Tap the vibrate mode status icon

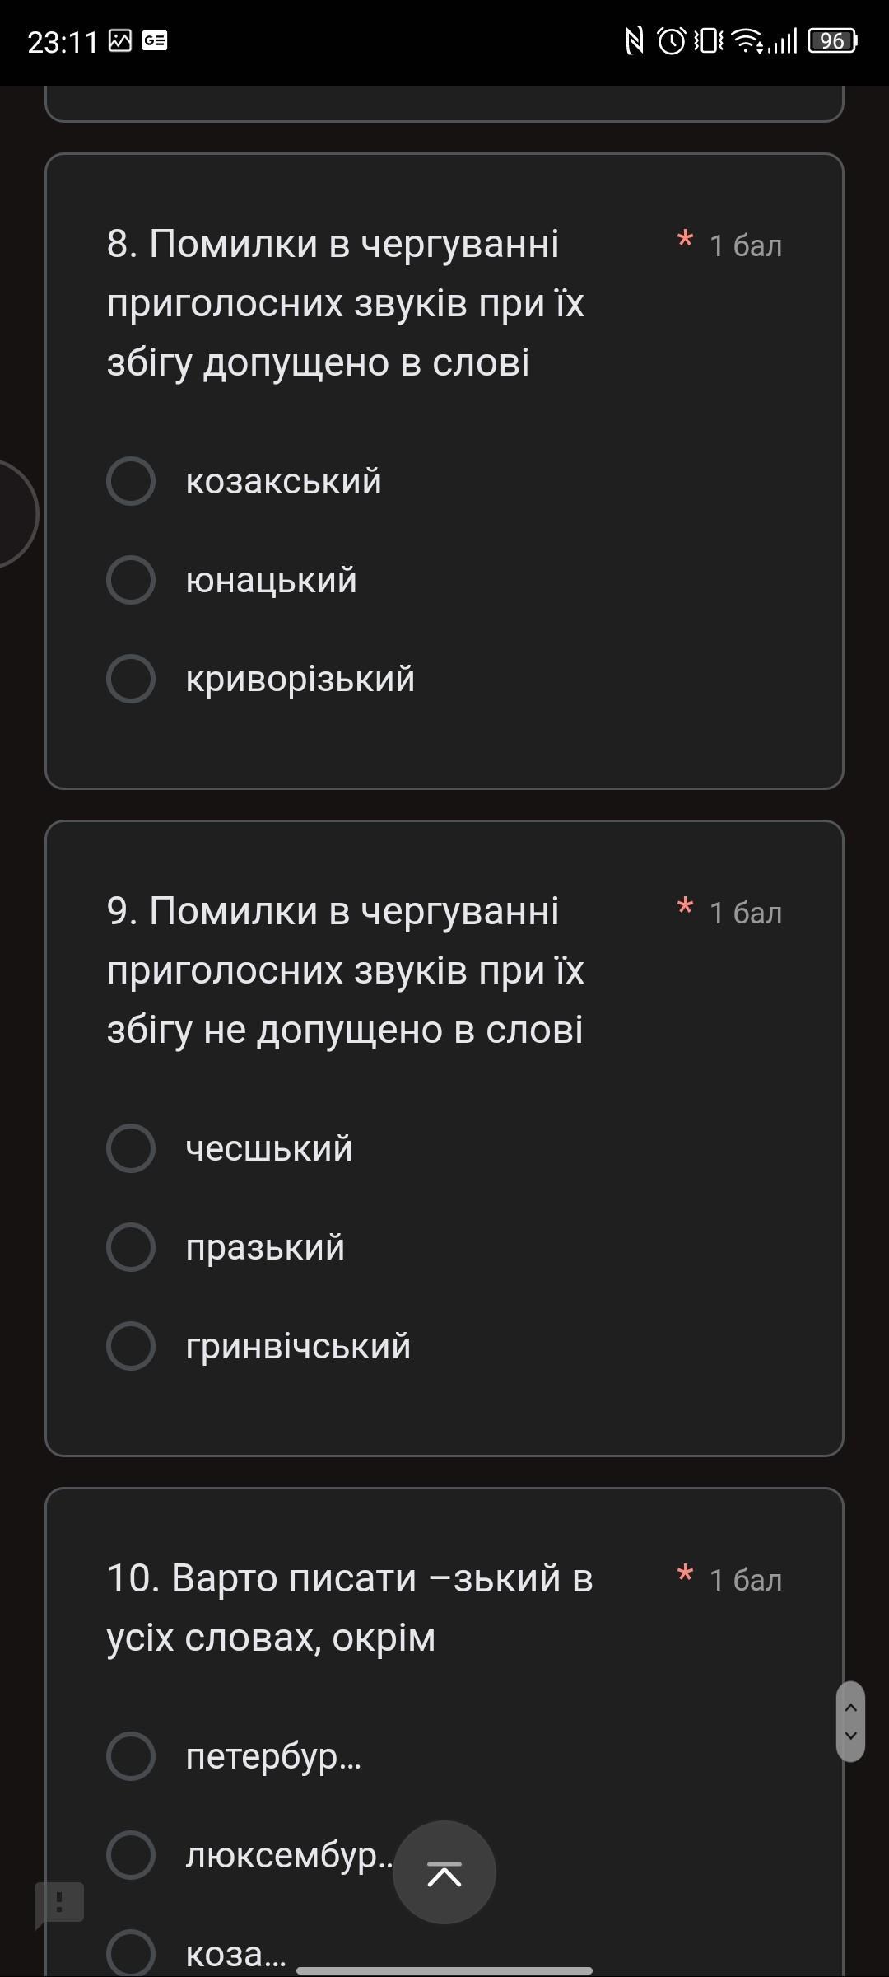click(708, 40)
